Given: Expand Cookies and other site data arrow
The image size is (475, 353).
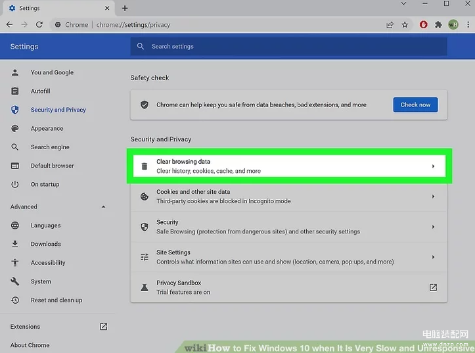Looking at the screenshot, I should click(x=433, y=197).
